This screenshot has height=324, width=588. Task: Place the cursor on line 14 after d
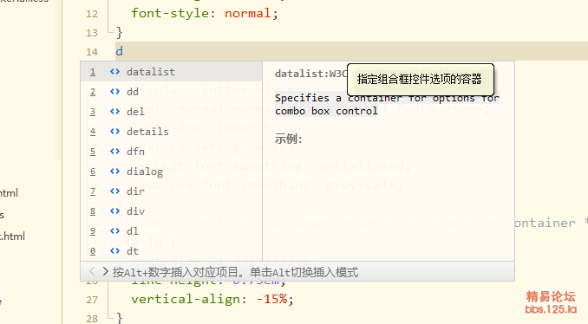[x=124, y=51]
